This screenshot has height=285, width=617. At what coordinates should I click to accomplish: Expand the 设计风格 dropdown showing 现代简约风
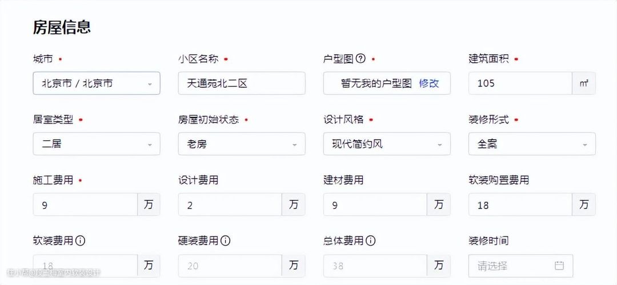[x=387, y=144]
